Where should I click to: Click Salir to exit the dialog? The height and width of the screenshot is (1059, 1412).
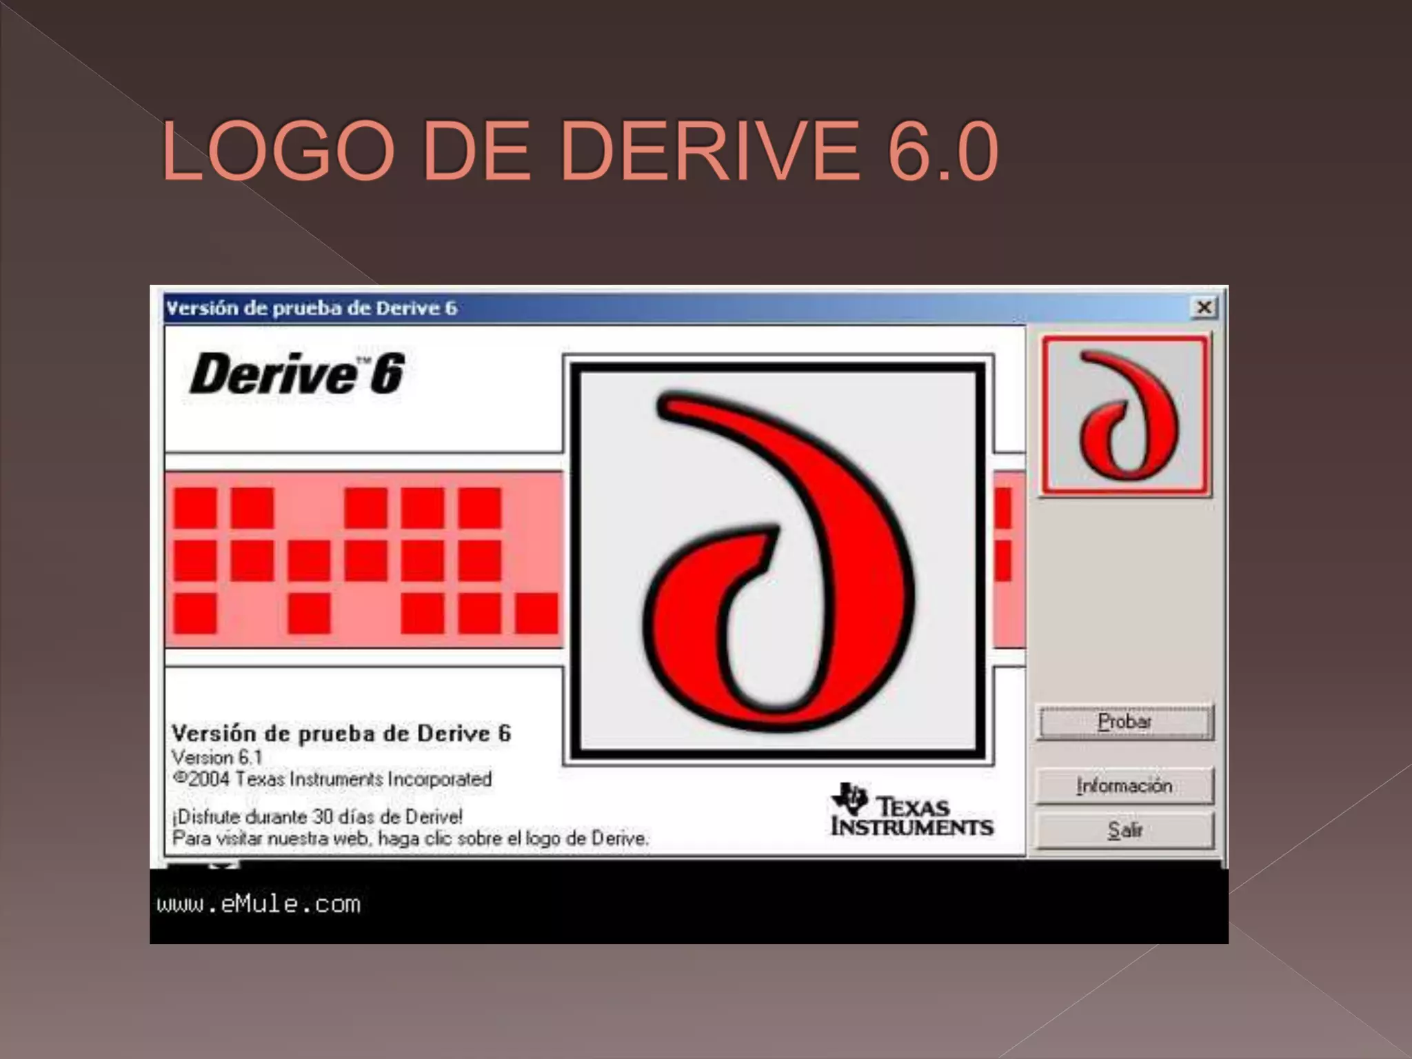(x=1124, y=830)
